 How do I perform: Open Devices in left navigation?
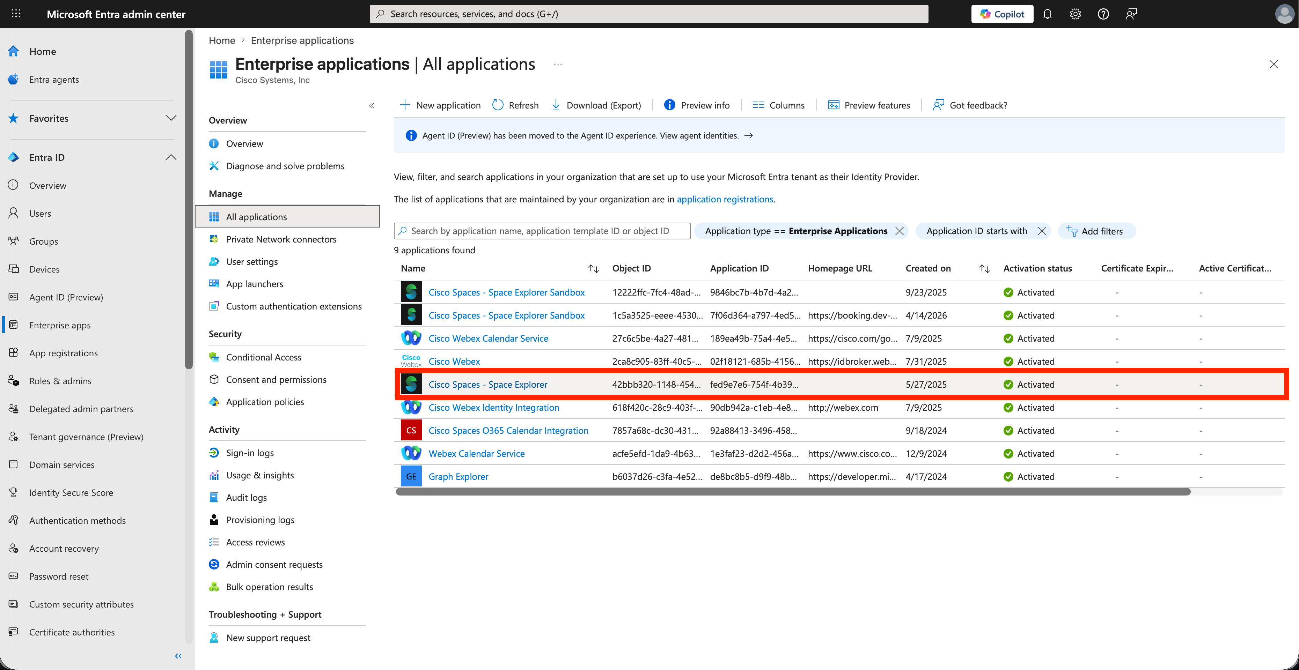tap(44, 269)
